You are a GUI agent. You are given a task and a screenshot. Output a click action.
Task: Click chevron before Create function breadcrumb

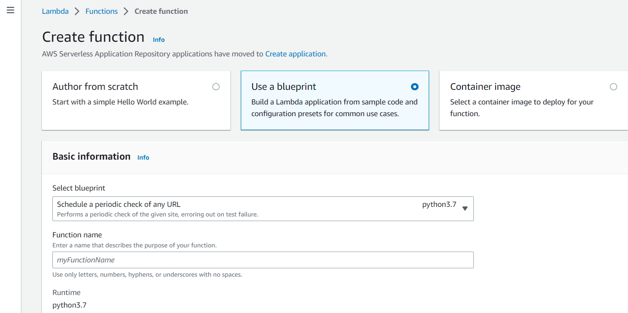coord(126,12)
